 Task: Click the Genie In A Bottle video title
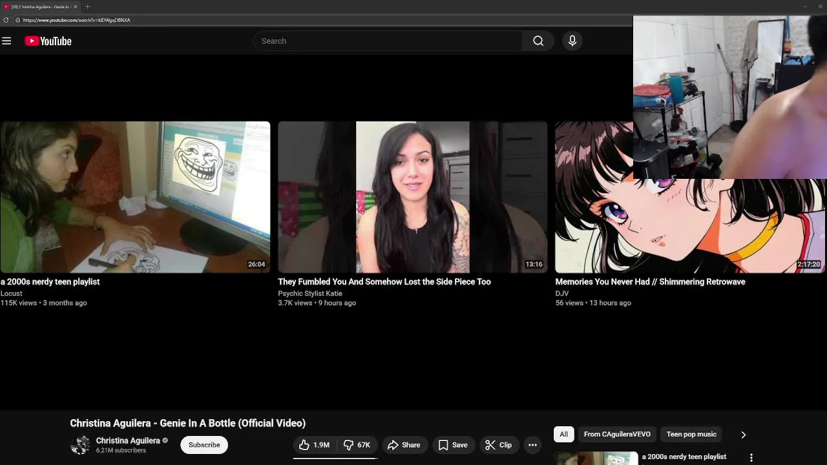coord(188,423)
